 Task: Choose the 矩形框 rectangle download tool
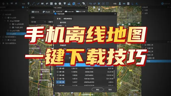tap(35, 12)
